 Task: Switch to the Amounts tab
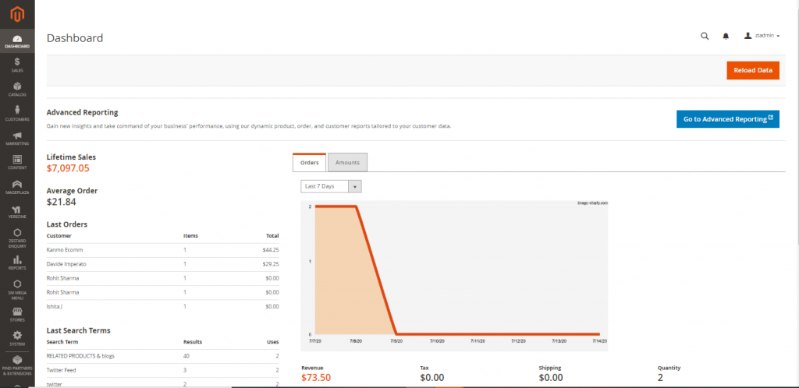tap(347, 162)
